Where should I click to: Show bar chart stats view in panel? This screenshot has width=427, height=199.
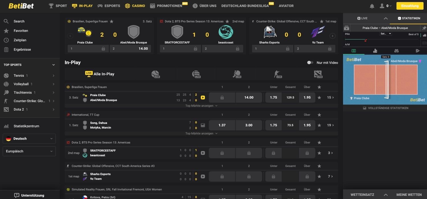(375, 51)
